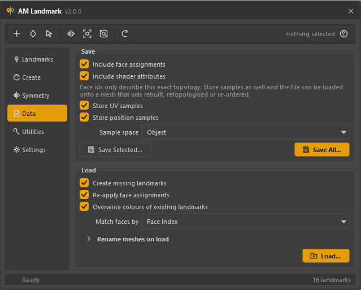Click the 'Sample space' label
The image size is (361, 290).
(x=119, y=132)
